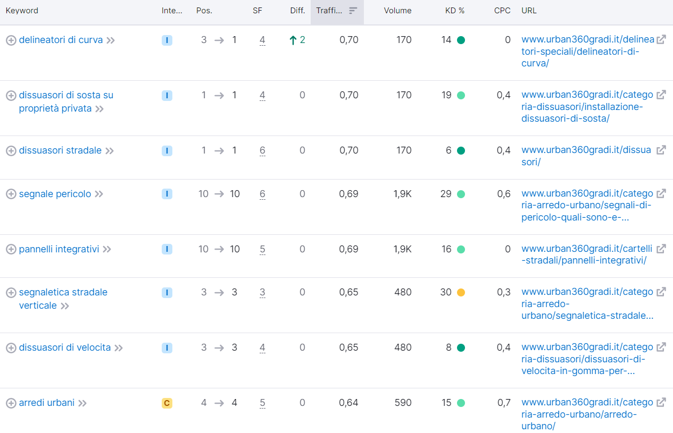Open URL link for pannelli-integrativi page
This screenshot has height=433, width=673.
tap(587, 254)
